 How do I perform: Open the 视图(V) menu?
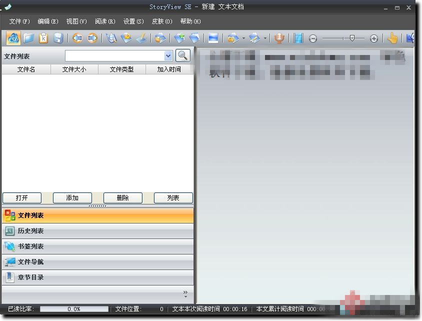(76, 21)
